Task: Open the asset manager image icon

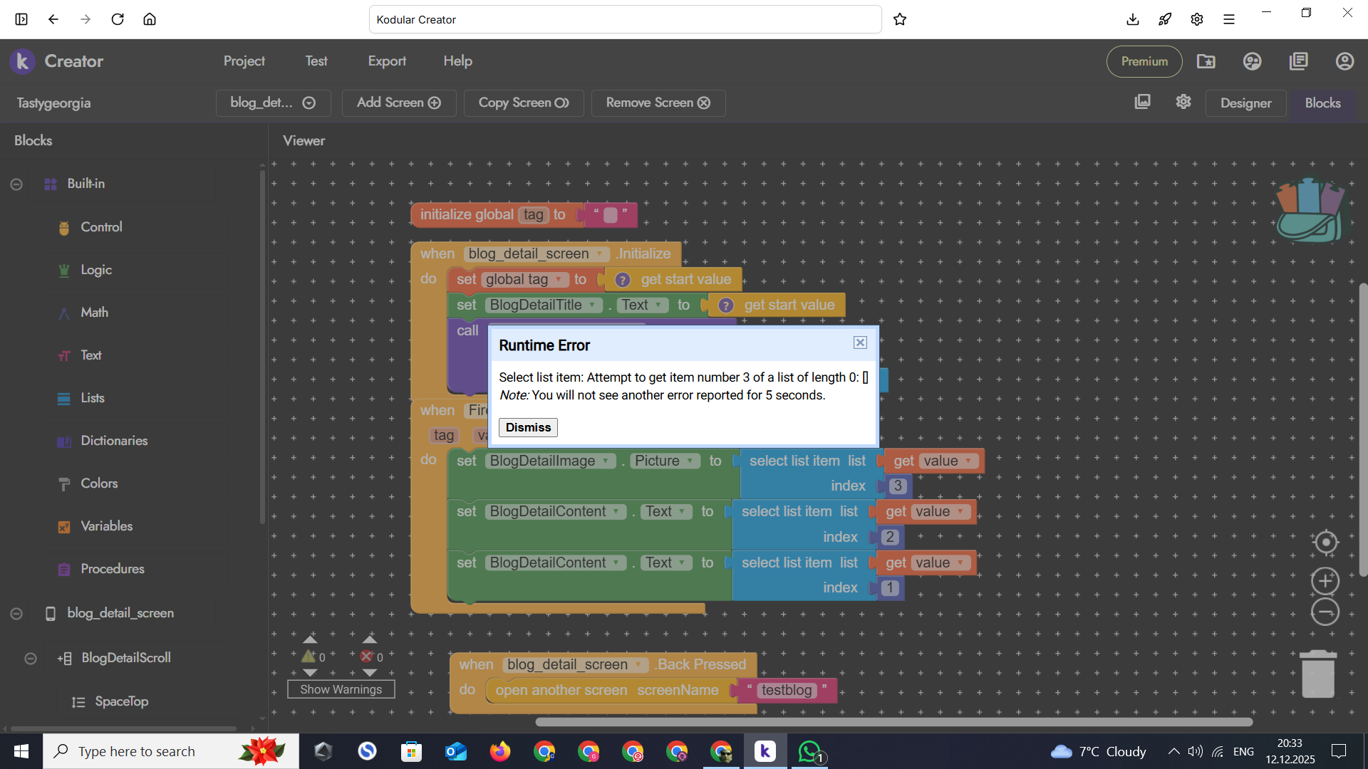Action: click(1142, 102)
